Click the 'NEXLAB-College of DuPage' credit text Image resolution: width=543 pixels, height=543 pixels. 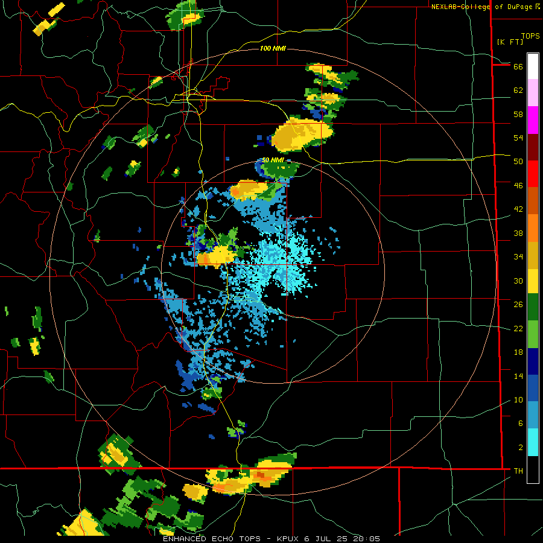click(483, 7)
